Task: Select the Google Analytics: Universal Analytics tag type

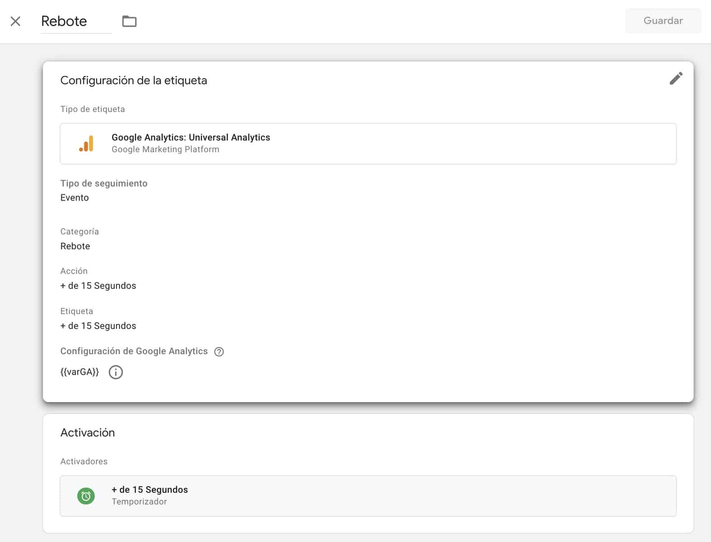Action: point(368,144)
